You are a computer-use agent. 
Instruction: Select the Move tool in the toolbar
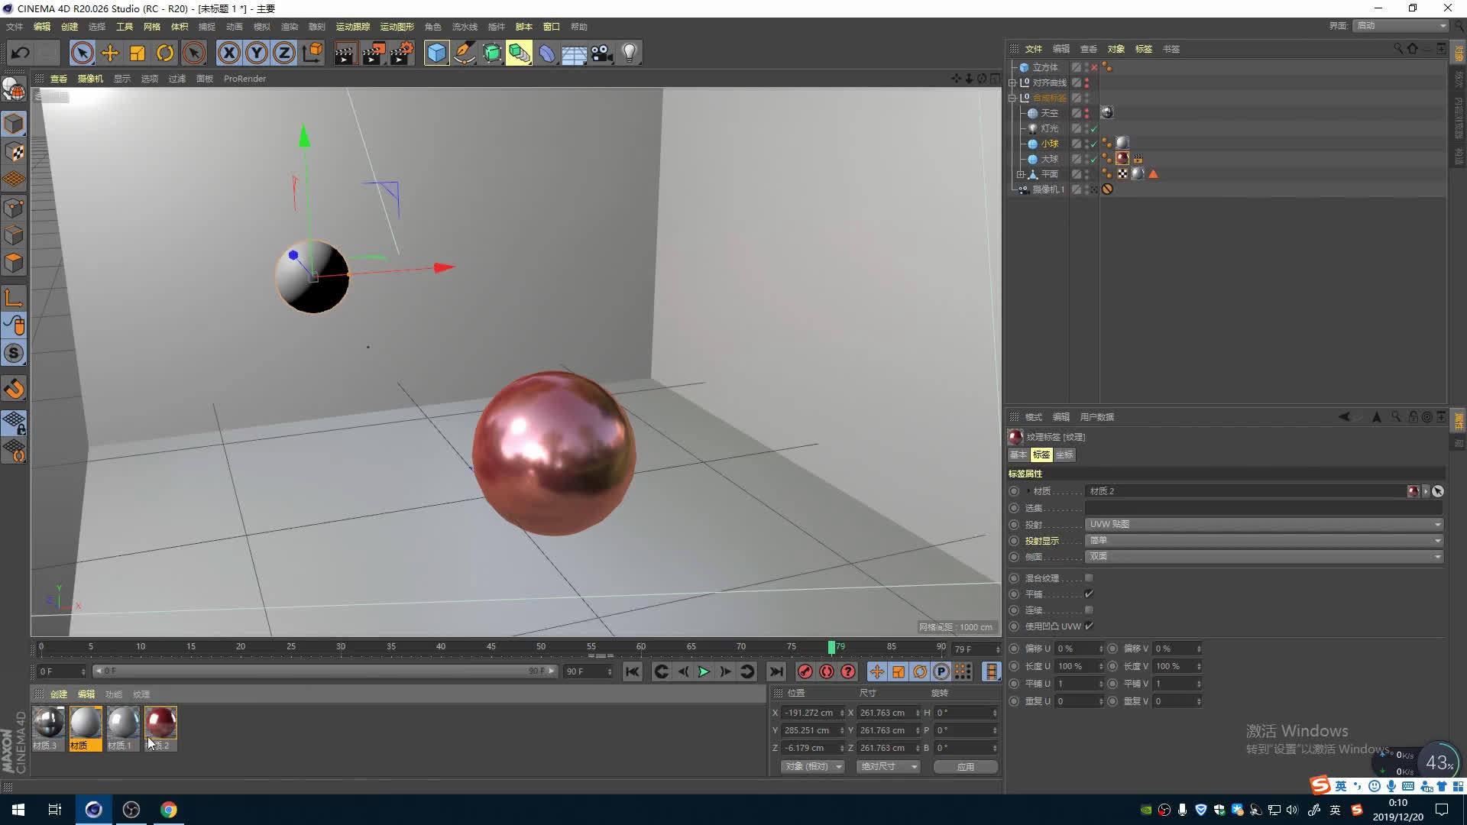(110, 52)
